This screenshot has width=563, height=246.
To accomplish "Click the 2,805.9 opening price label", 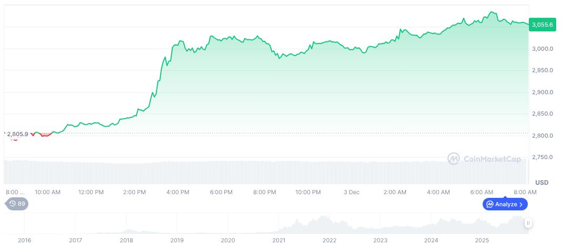I will [x=17, y=134].
